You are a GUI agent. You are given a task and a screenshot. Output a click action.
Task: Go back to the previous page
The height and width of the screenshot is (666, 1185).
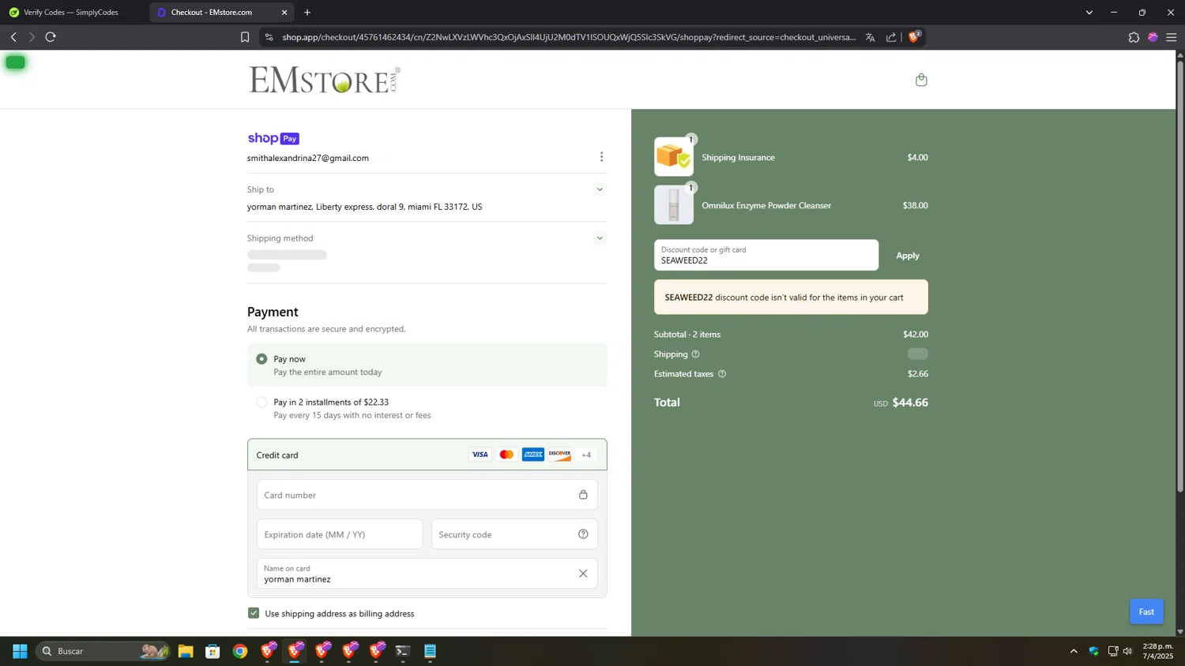click(13, 37)
